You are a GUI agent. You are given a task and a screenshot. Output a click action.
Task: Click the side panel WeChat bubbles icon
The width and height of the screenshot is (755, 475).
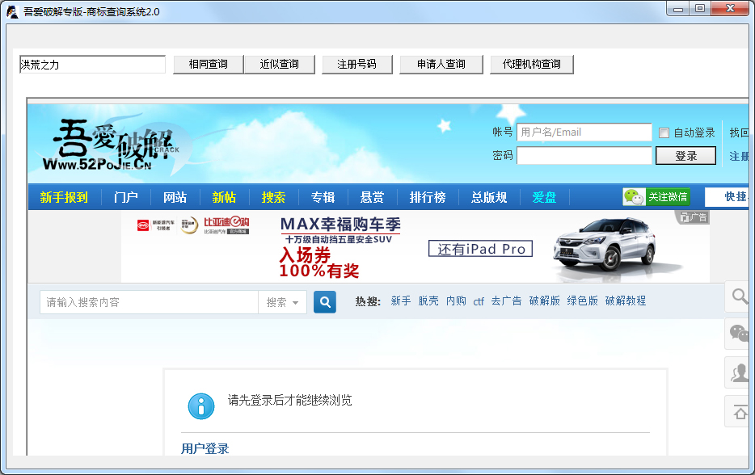click(x=740, y=333)
